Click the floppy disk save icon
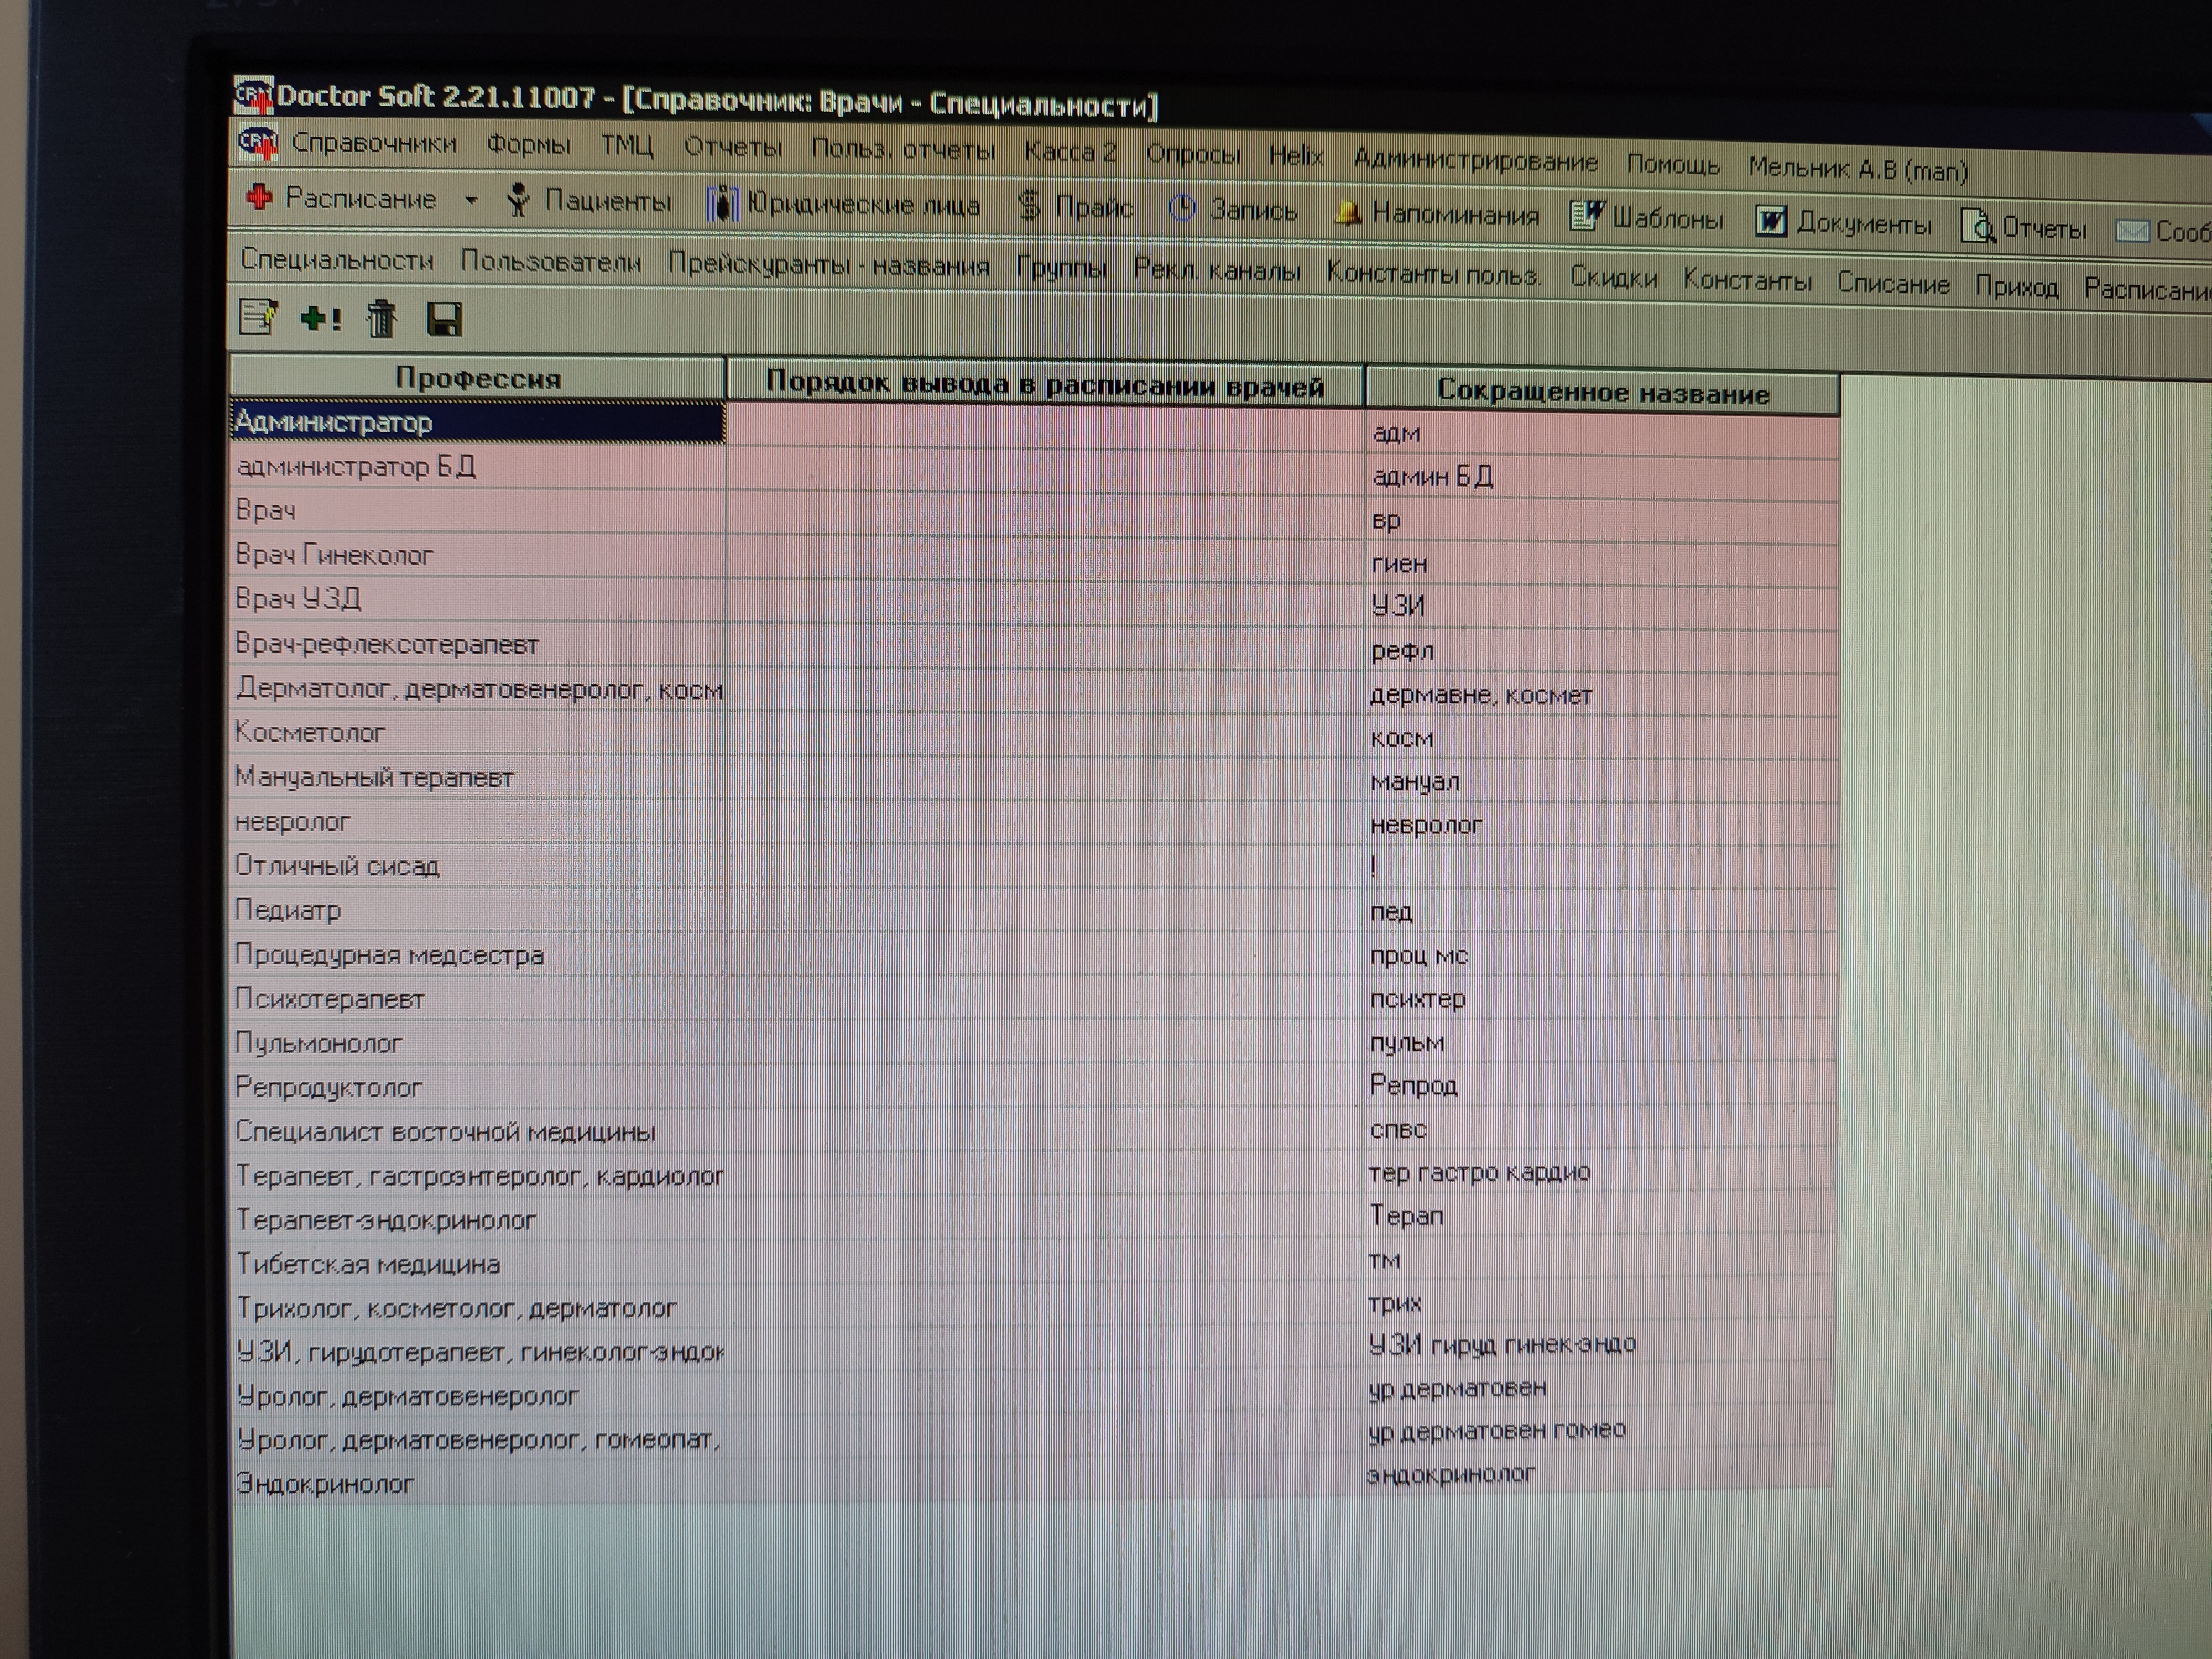The image size is (2212, 1659). tap(444, 320)
